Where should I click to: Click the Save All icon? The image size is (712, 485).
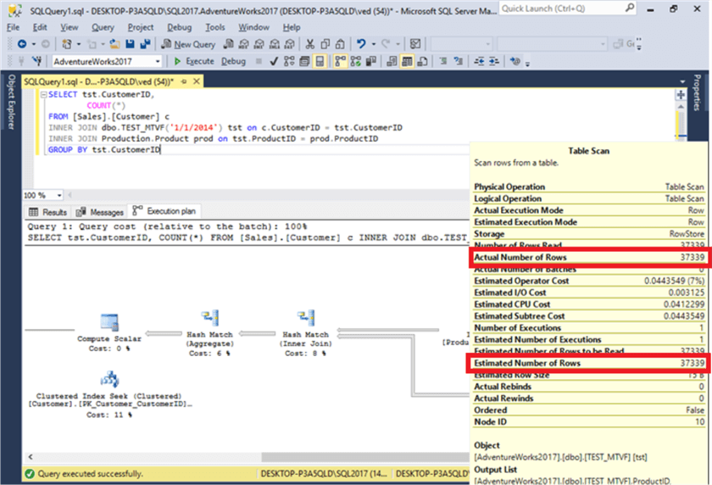(145, 44)
